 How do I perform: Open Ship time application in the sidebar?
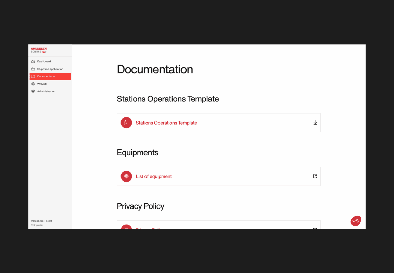coord(50,69)
